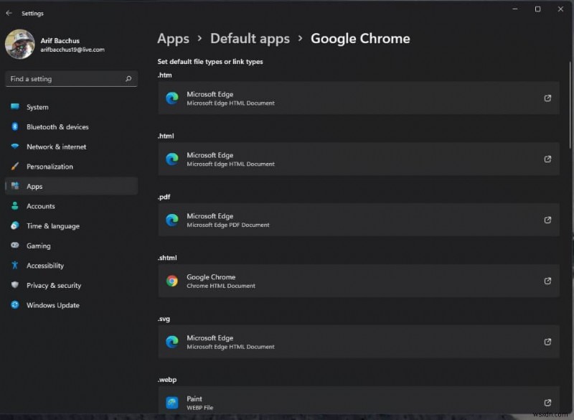Image resolution: width=574 pixels, height=420 pixels.
Task: Open Accounts from the sidebar menu
Action: tap(44, 206)
